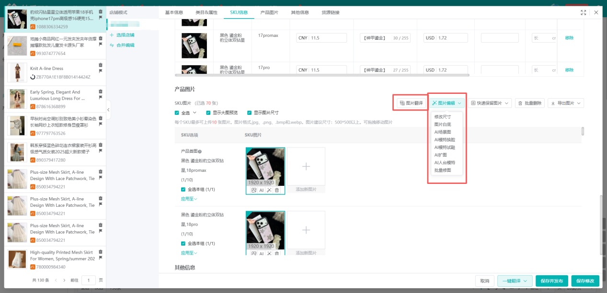Click fullscreen expand icon in dialog header
The image size is (607, 293).
[x=584, y=12]
